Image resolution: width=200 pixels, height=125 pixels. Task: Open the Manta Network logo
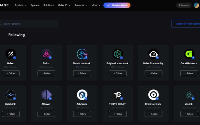tap(82, 54)
